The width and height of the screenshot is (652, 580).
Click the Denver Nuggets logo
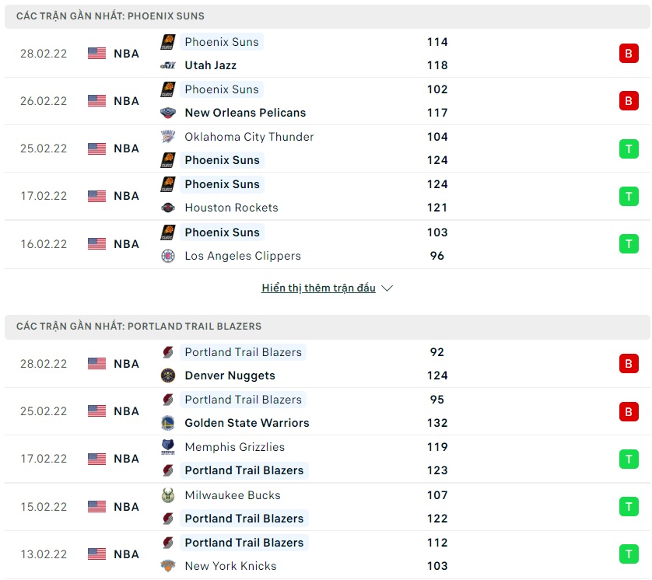point(167,376)
